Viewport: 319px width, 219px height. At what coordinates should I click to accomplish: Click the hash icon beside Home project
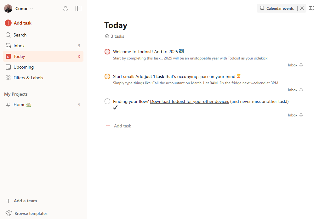pos(8,105)
